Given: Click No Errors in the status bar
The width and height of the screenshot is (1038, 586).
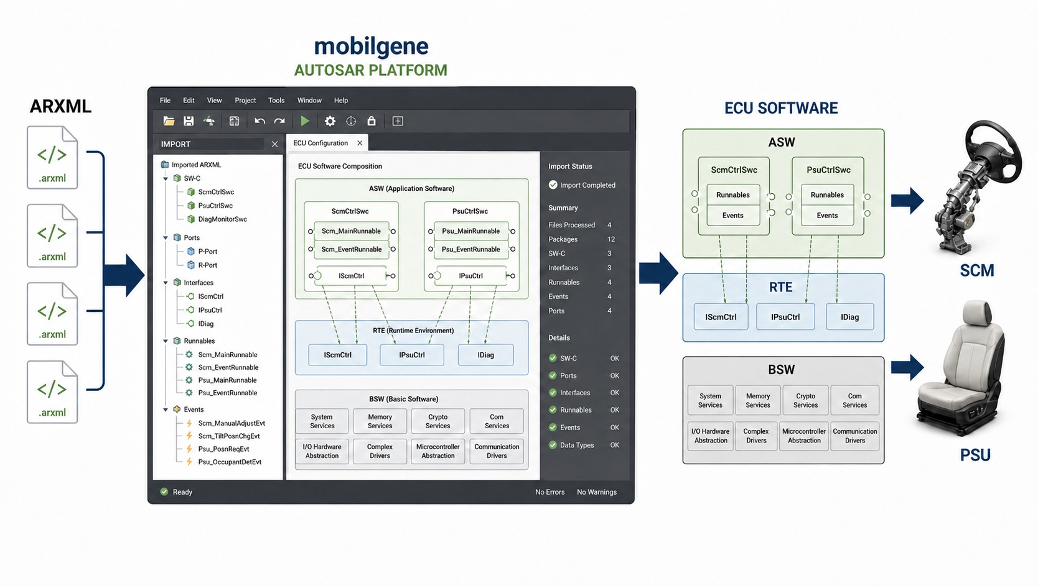Looking at the screenshot, I should click(550, 492).
